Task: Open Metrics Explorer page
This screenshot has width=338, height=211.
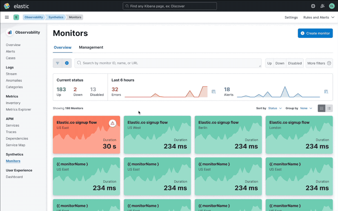Action: (x=19, y=109)
